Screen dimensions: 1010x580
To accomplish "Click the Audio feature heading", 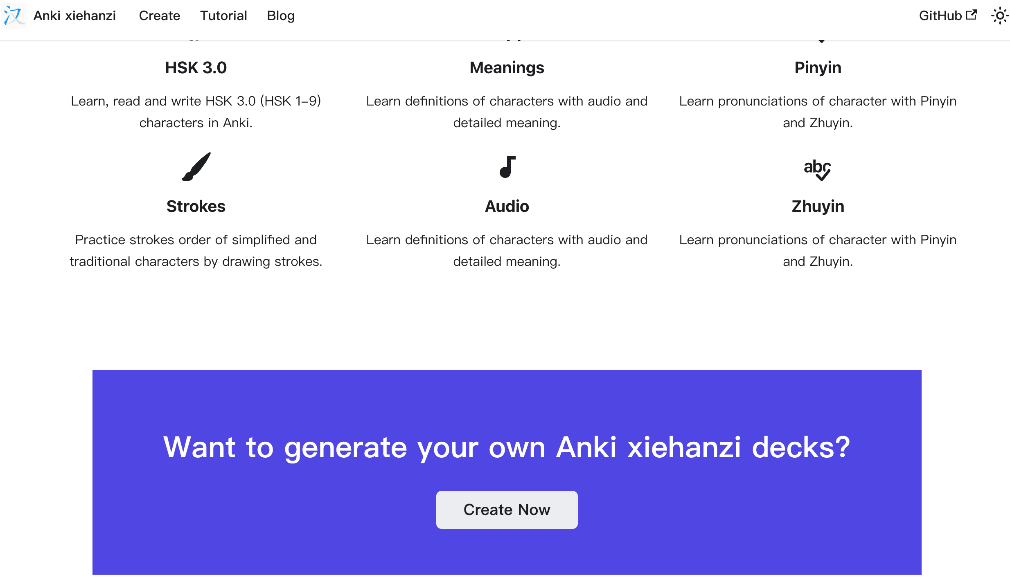I will pos(507,206).
